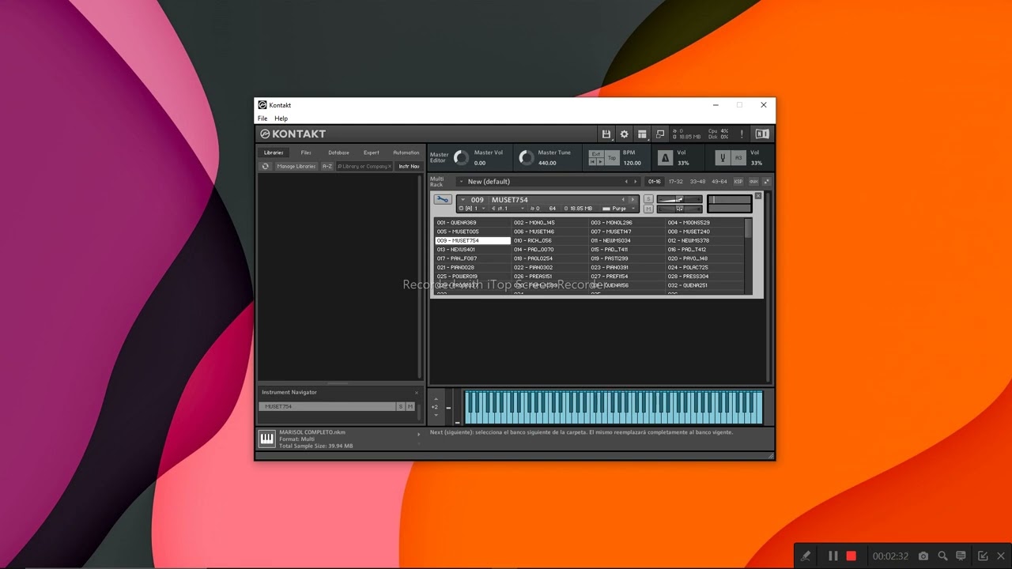This screenshot has width=1012, height=569.
Task: Shift keyboard octave up arrow
Action: 436,399
